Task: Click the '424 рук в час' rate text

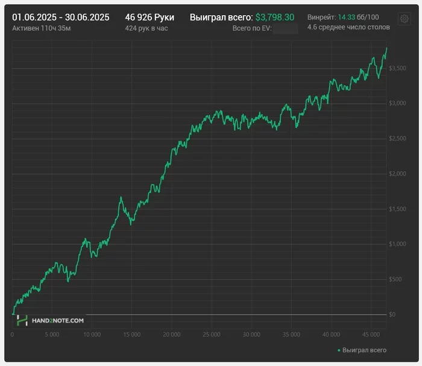Action: click(x=146, y=28)
